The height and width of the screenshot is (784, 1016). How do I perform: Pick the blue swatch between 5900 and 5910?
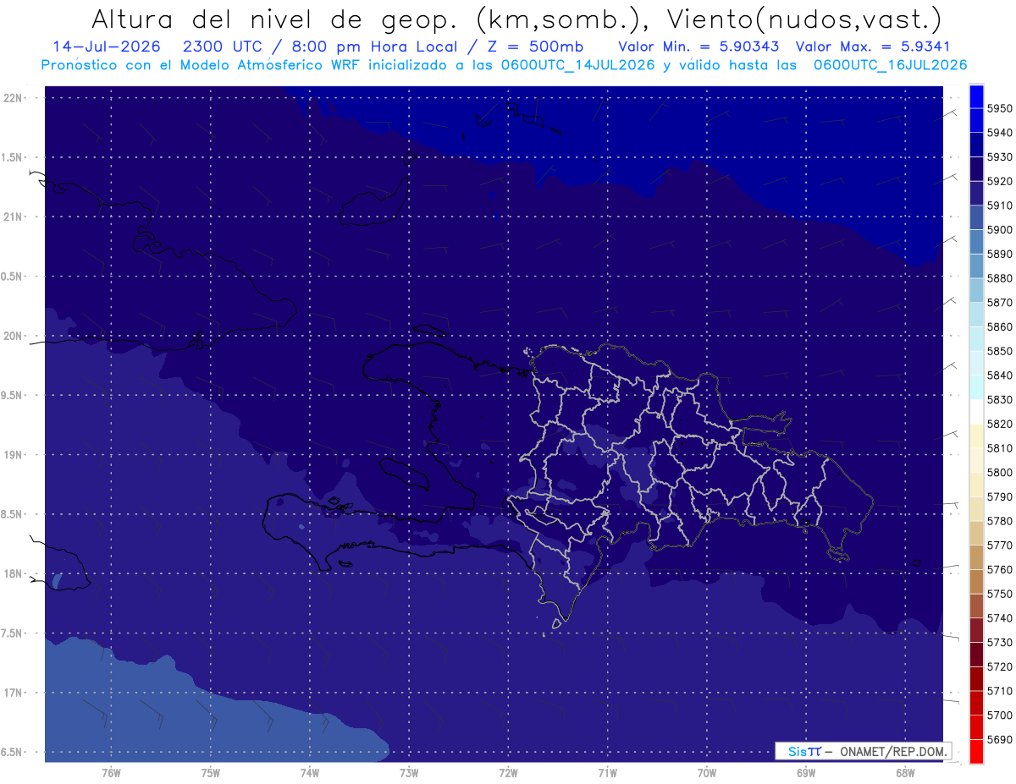pyautogui.click(x=976, y=217)
